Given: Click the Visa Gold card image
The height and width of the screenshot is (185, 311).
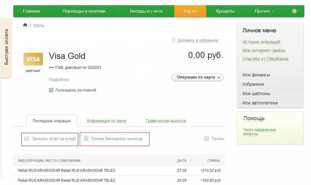Looking at the screenshot, I should click(x=33, y=59).
